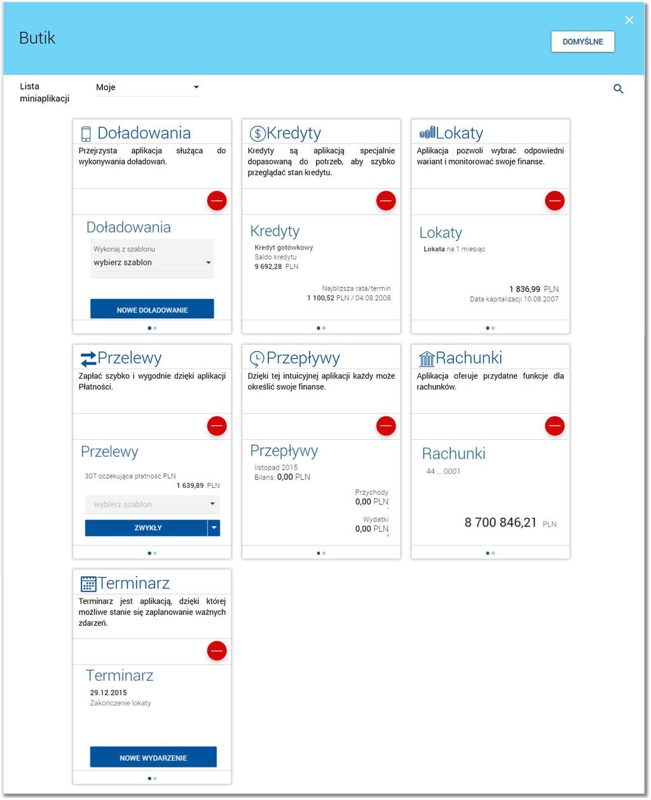Remove the Terminarz miniapp with the red minus

pyautogui.click(x=217, y=651)
